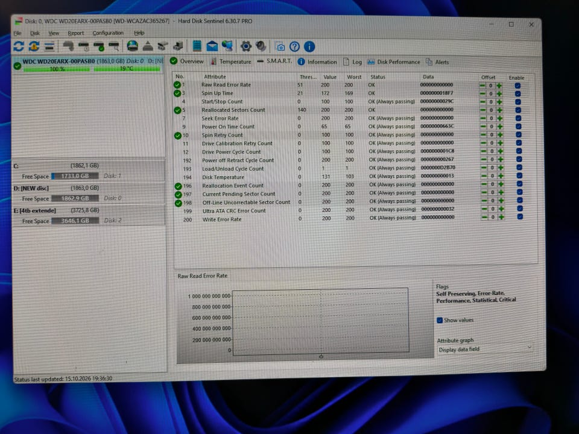
Task: Click the blue Refresh toolbar icon
Action: coord(19,46)
